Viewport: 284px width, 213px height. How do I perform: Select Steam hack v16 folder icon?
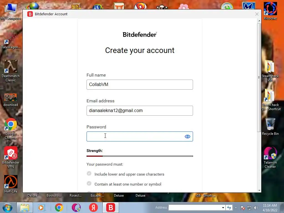click(x=270, y=71)
